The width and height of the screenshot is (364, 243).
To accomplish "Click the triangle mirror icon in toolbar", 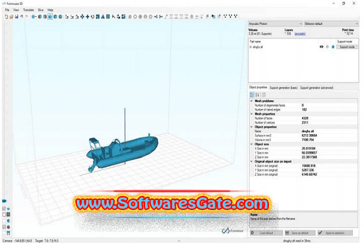I will click(x=103, y=17).
